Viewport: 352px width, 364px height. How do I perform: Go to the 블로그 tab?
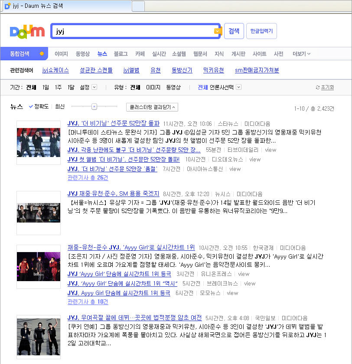(121, 54)
